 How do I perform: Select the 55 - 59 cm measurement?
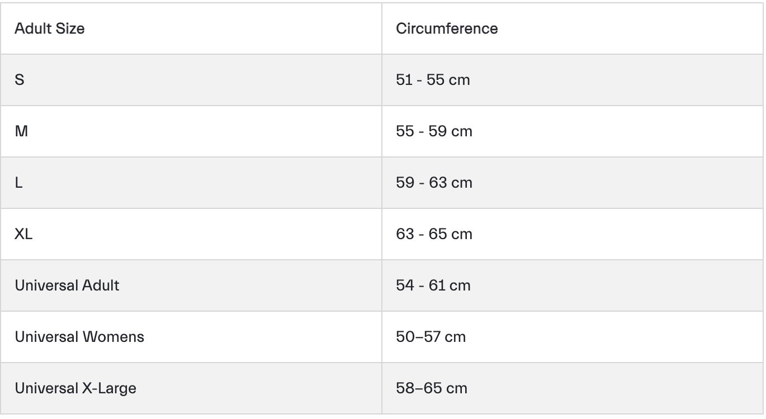(434, 131)
